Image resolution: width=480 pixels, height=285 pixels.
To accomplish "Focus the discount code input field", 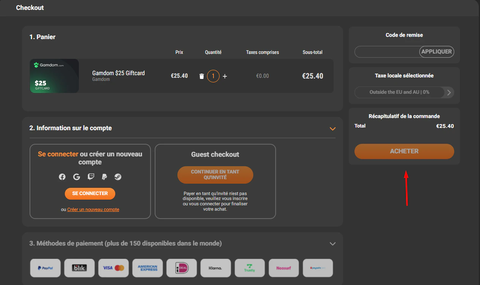I will pos(387,52).
